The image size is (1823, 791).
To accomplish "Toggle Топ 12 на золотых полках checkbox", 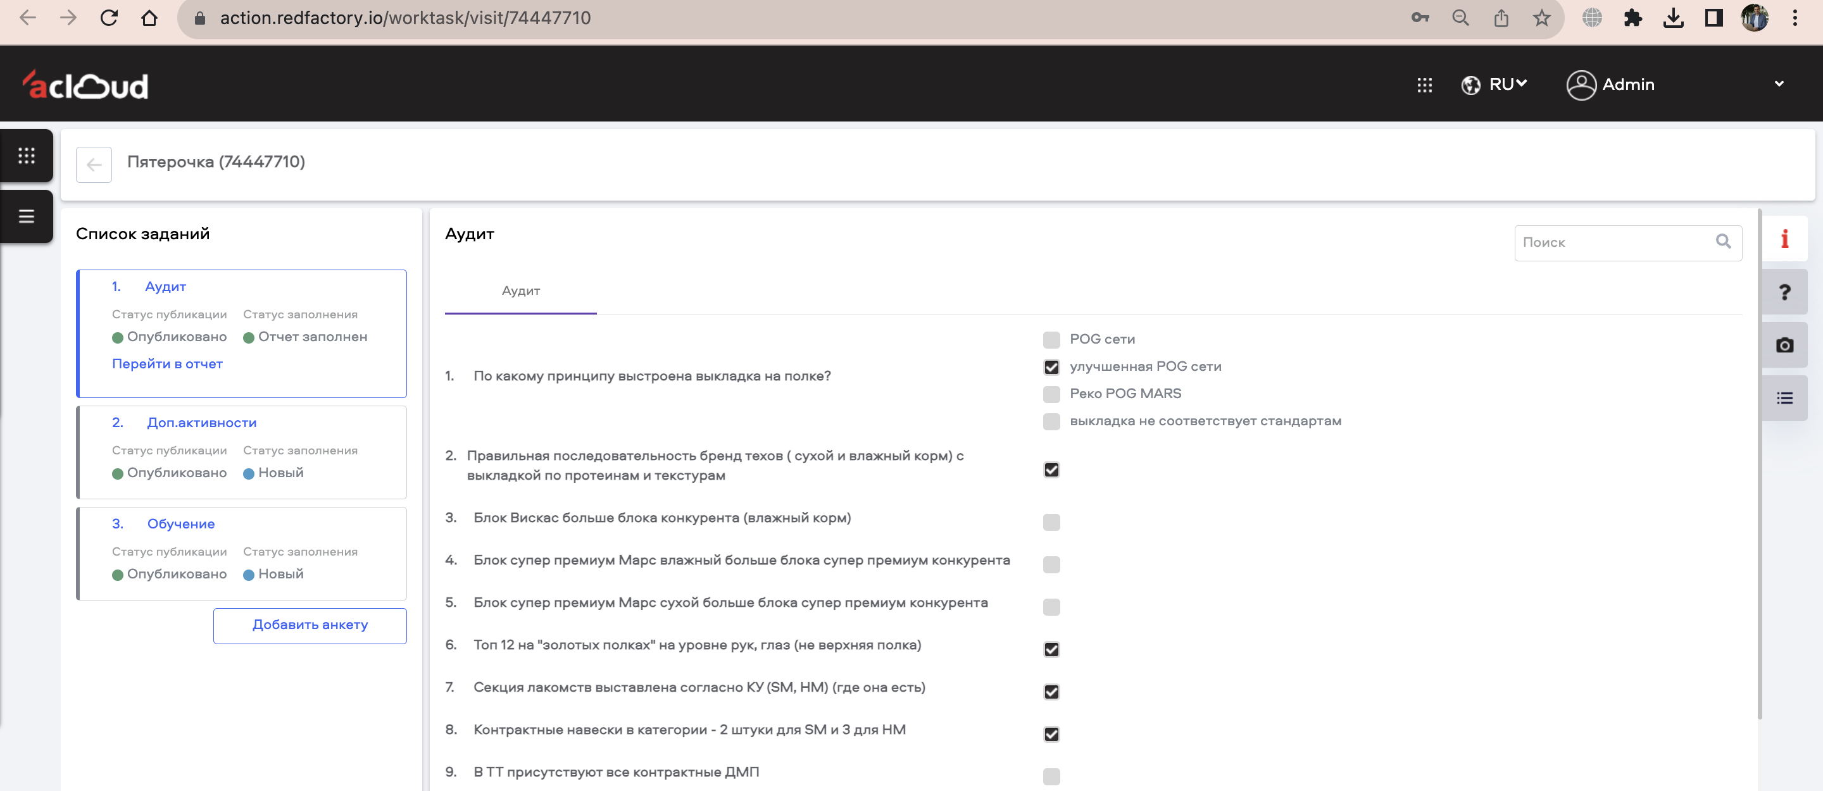I will (x=1051, y=649).
